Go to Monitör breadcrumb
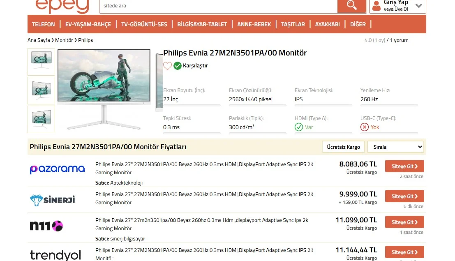The width and height of the screenshot is (455, 261). pos(64,40)
